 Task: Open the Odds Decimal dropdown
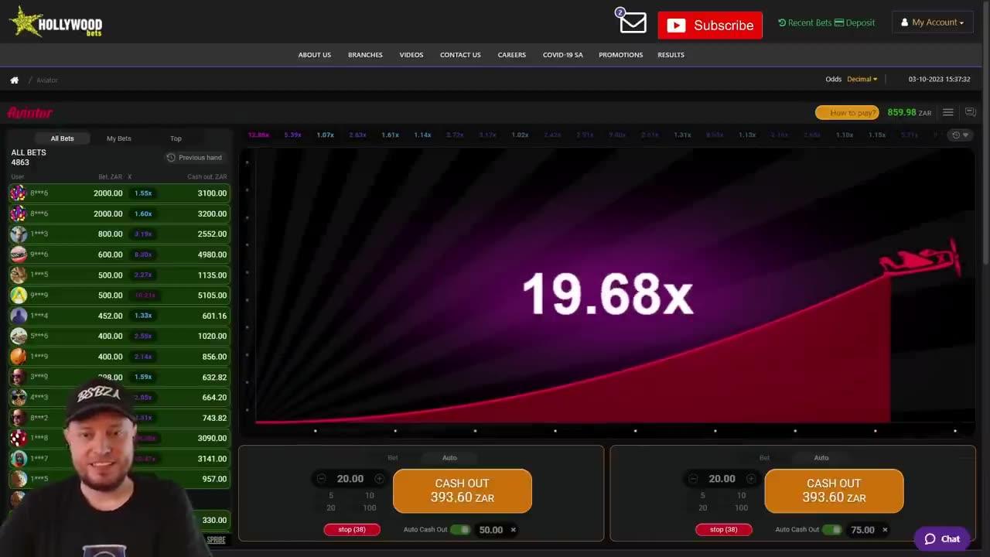point(861,80)
